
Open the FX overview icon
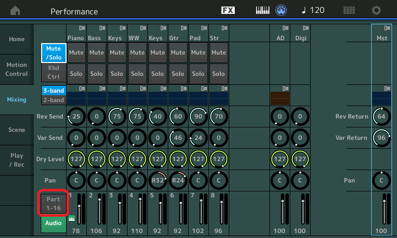(228, 10)
